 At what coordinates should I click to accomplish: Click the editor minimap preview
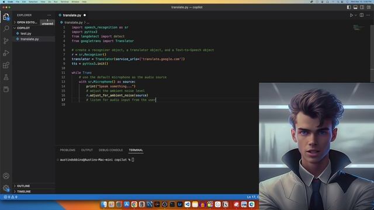358,27
